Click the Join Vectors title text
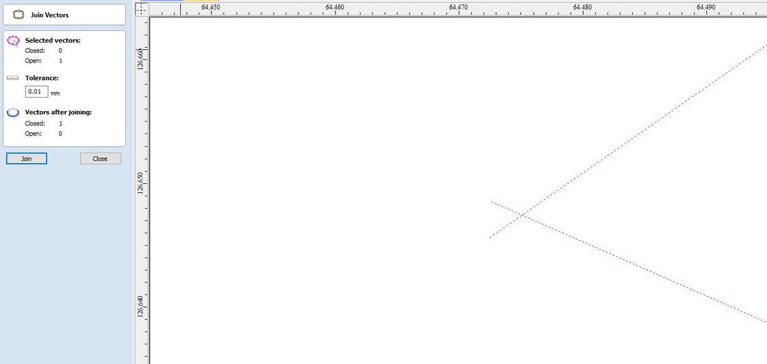The image size is (767, 364). (x=50, y=15)
